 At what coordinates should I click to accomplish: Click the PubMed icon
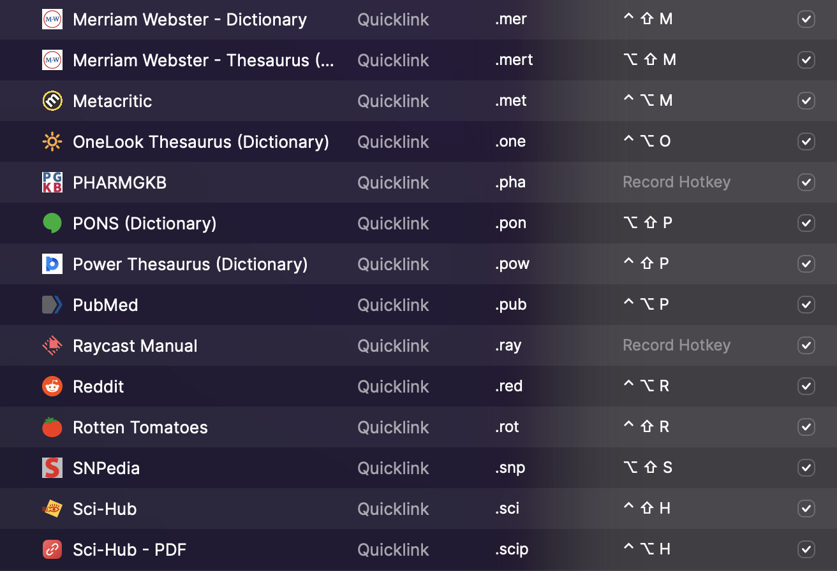pos(52,305)
